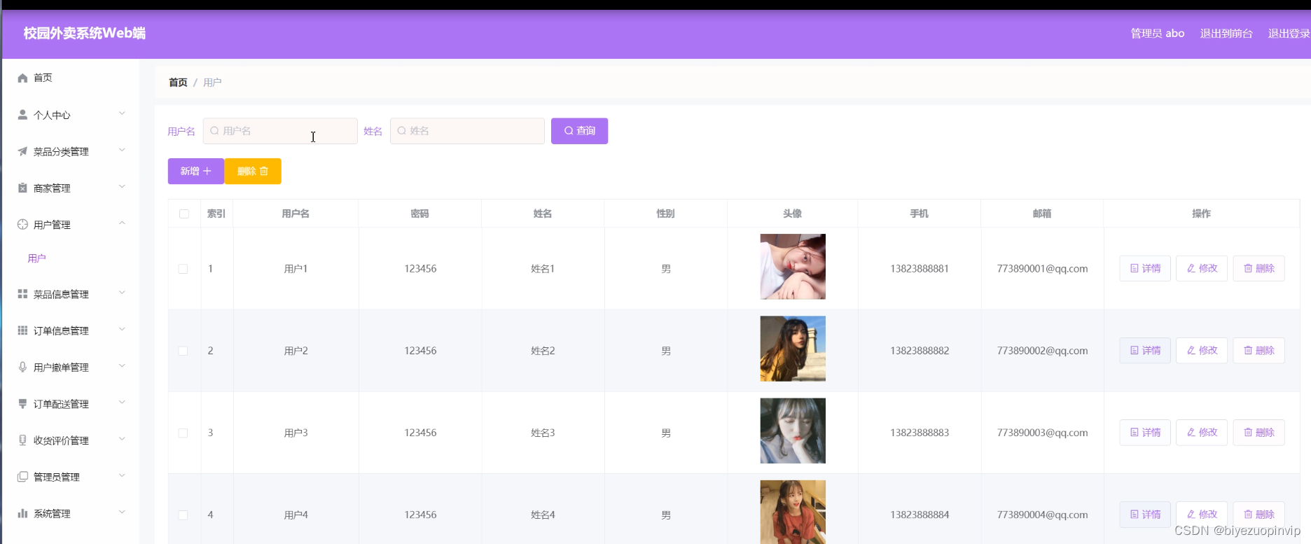The width and height of the screenshot is (1311, 544).
Task: Check the checkbox for 用户1 row
Action: click(x=183, y=269)
